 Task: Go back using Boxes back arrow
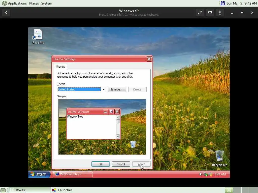click(6, 13)
